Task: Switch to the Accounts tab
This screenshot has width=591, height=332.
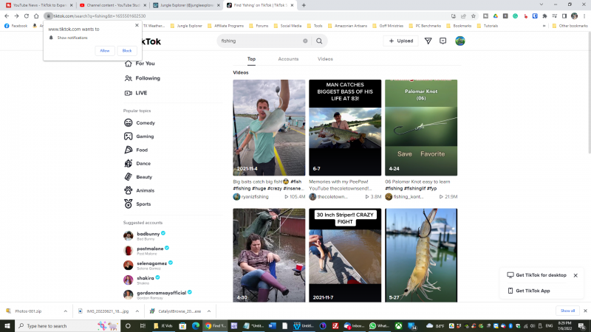Action: coord(288,59)
